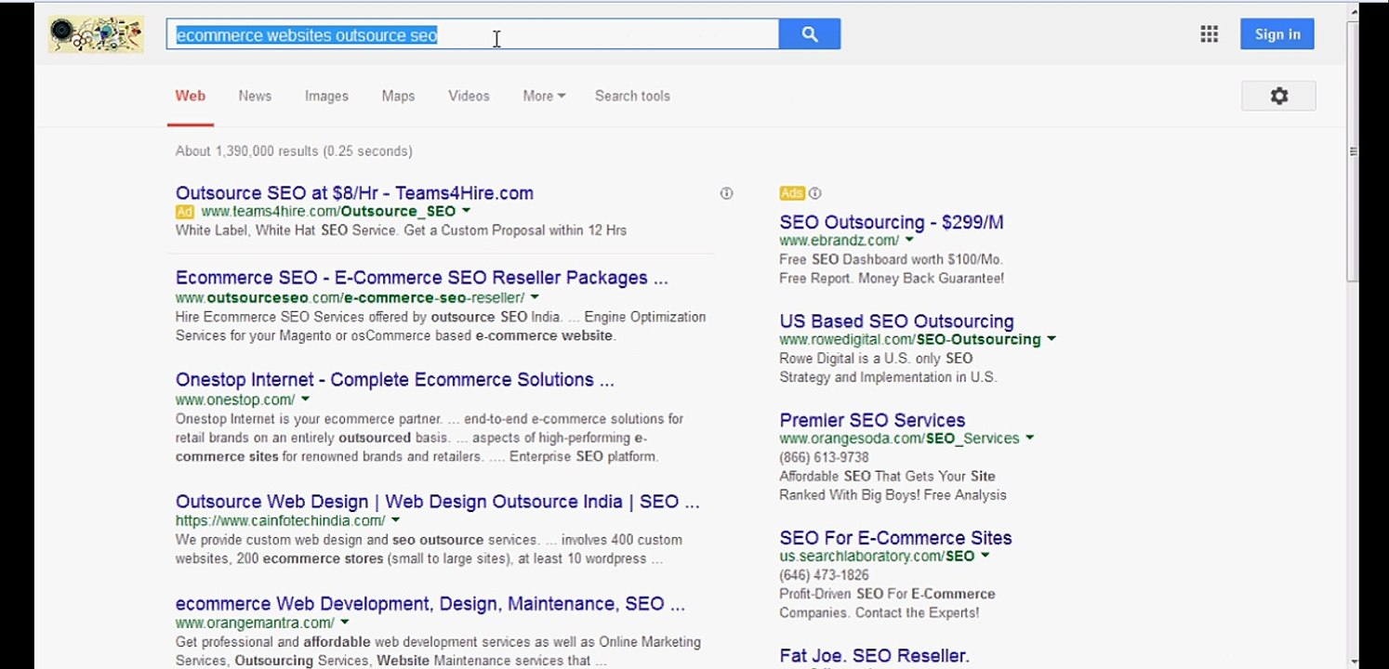Click the Google doodle logo
Screen dimensions: 1389x669
click(x=96, y=34)
